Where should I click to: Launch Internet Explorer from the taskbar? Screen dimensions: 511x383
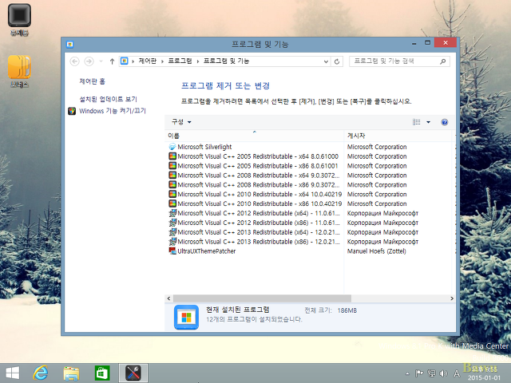(41, 373)
